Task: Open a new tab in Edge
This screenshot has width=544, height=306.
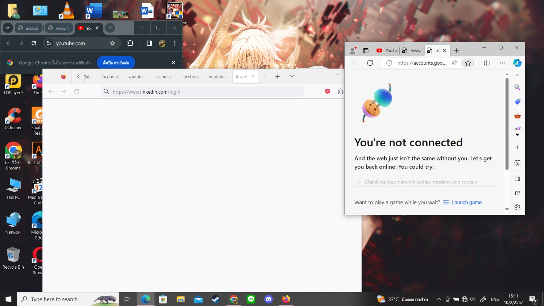Action: (x=456, y=50)
